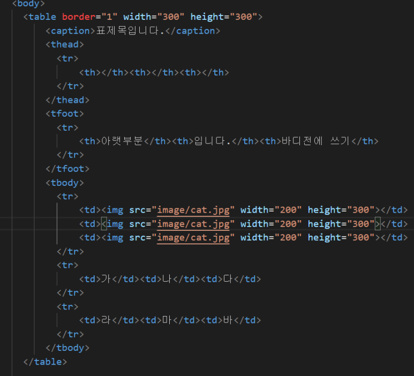Click closing /tr tag inside thead
The height and width of the screenshot is (376, 414).
[x=70, y=86]
